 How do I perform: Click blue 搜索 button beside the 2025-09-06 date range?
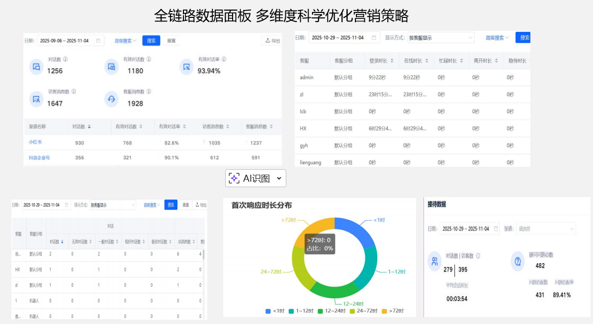pos(151,40)
